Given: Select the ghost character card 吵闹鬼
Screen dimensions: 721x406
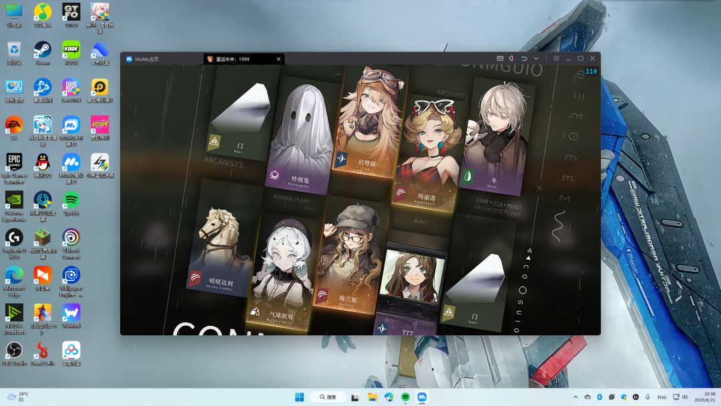Looking at the screenshot, I should point(300,137).
